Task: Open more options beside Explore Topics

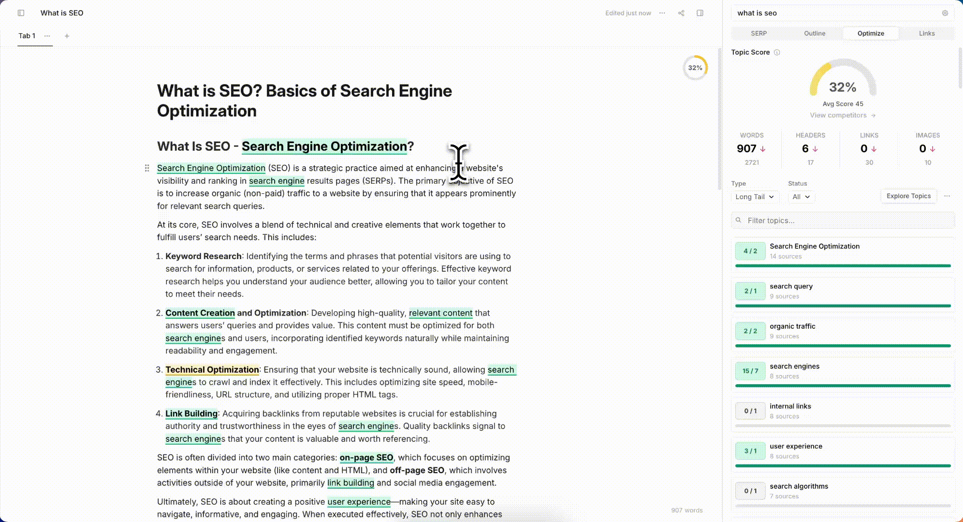Action: (x=948, y=196)
